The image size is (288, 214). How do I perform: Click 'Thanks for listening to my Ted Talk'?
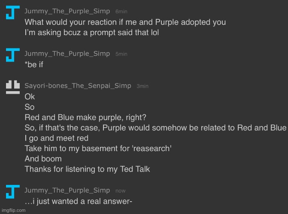pyautogui.click(x=87, y=169)
